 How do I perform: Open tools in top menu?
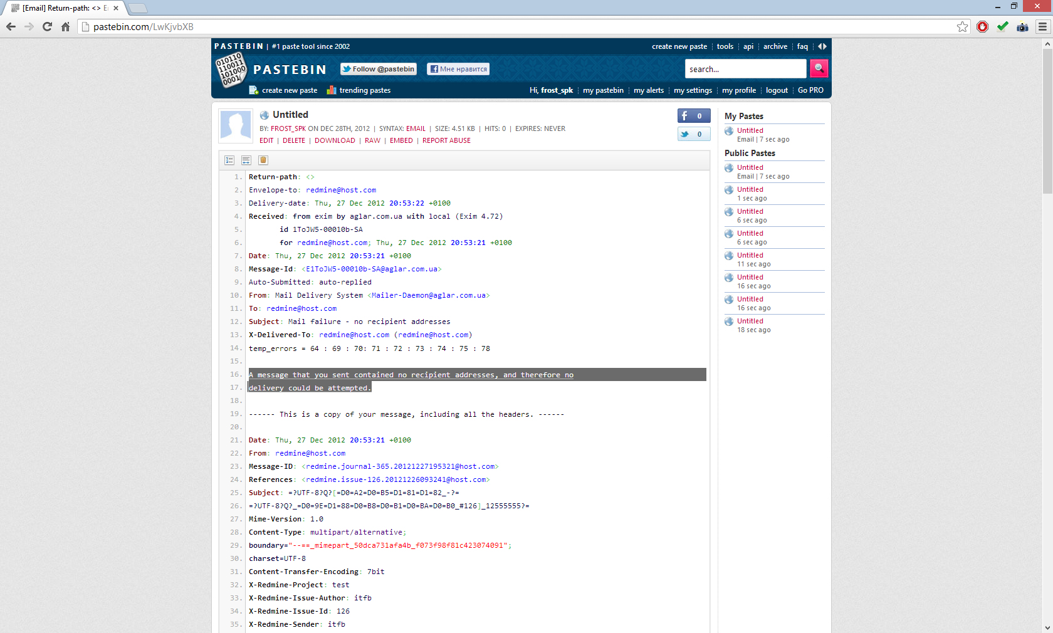[x=725, y=46]
